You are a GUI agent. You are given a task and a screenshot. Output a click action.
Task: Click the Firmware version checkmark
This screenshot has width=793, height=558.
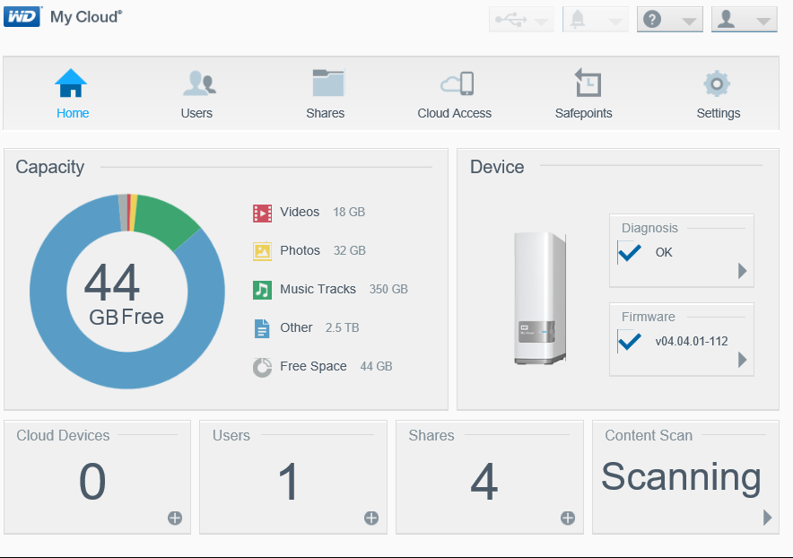tap(629, 341)
